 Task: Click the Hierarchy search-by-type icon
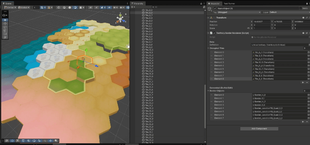(204, 7)
